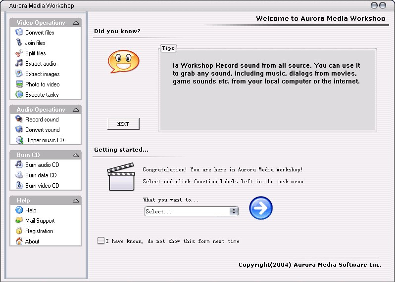Open the Help label in Help panel
Screen dimensions: 395x282
click(31, 210)
